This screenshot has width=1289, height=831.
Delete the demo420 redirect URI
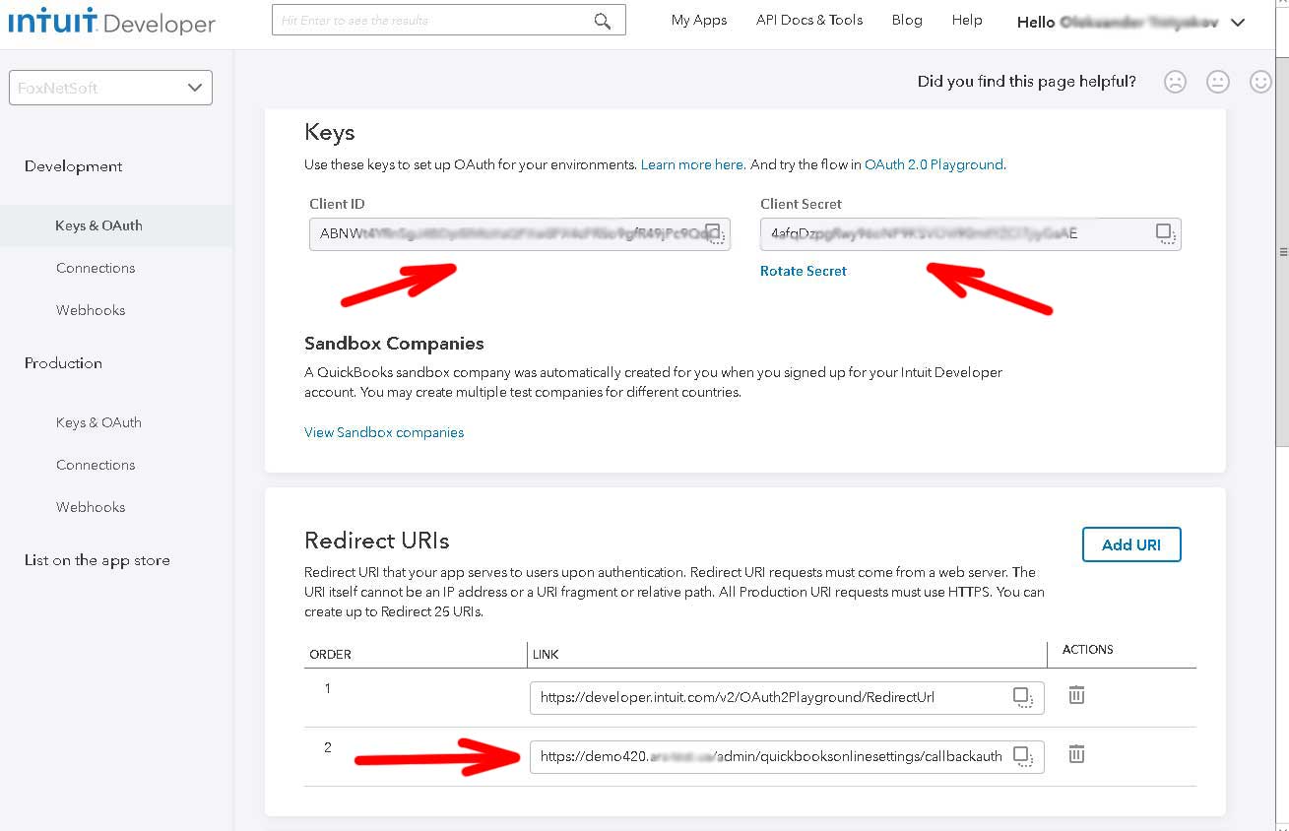coord(1077,754)
